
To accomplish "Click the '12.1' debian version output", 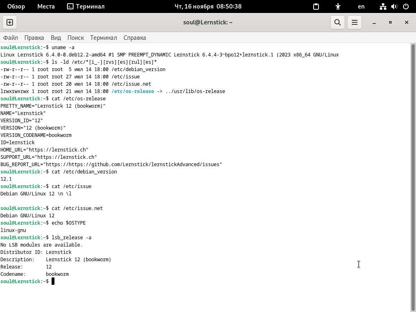I will point(6,179).
